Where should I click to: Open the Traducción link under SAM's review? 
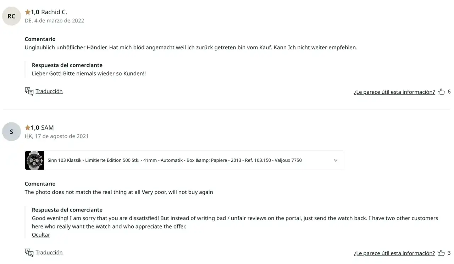[x=49, y=253]
